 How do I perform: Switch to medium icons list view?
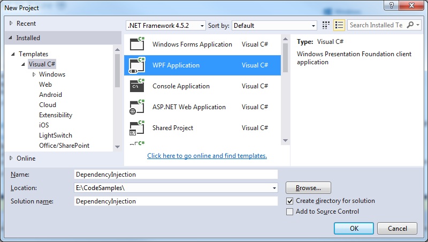[x=339, y=25]
